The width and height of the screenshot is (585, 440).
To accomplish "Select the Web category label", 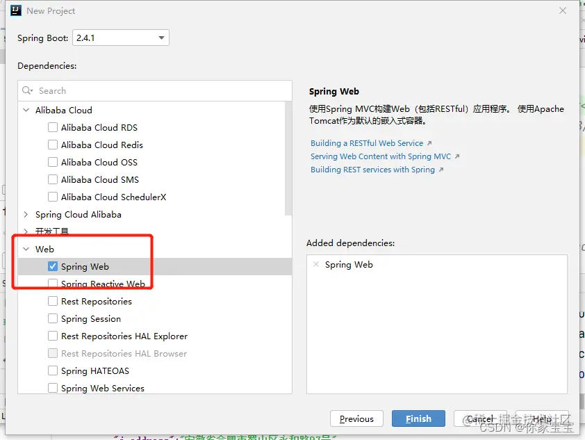I will click(x=44, y=249).
